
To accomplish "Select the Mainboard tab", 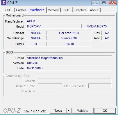I will point(37,10).
